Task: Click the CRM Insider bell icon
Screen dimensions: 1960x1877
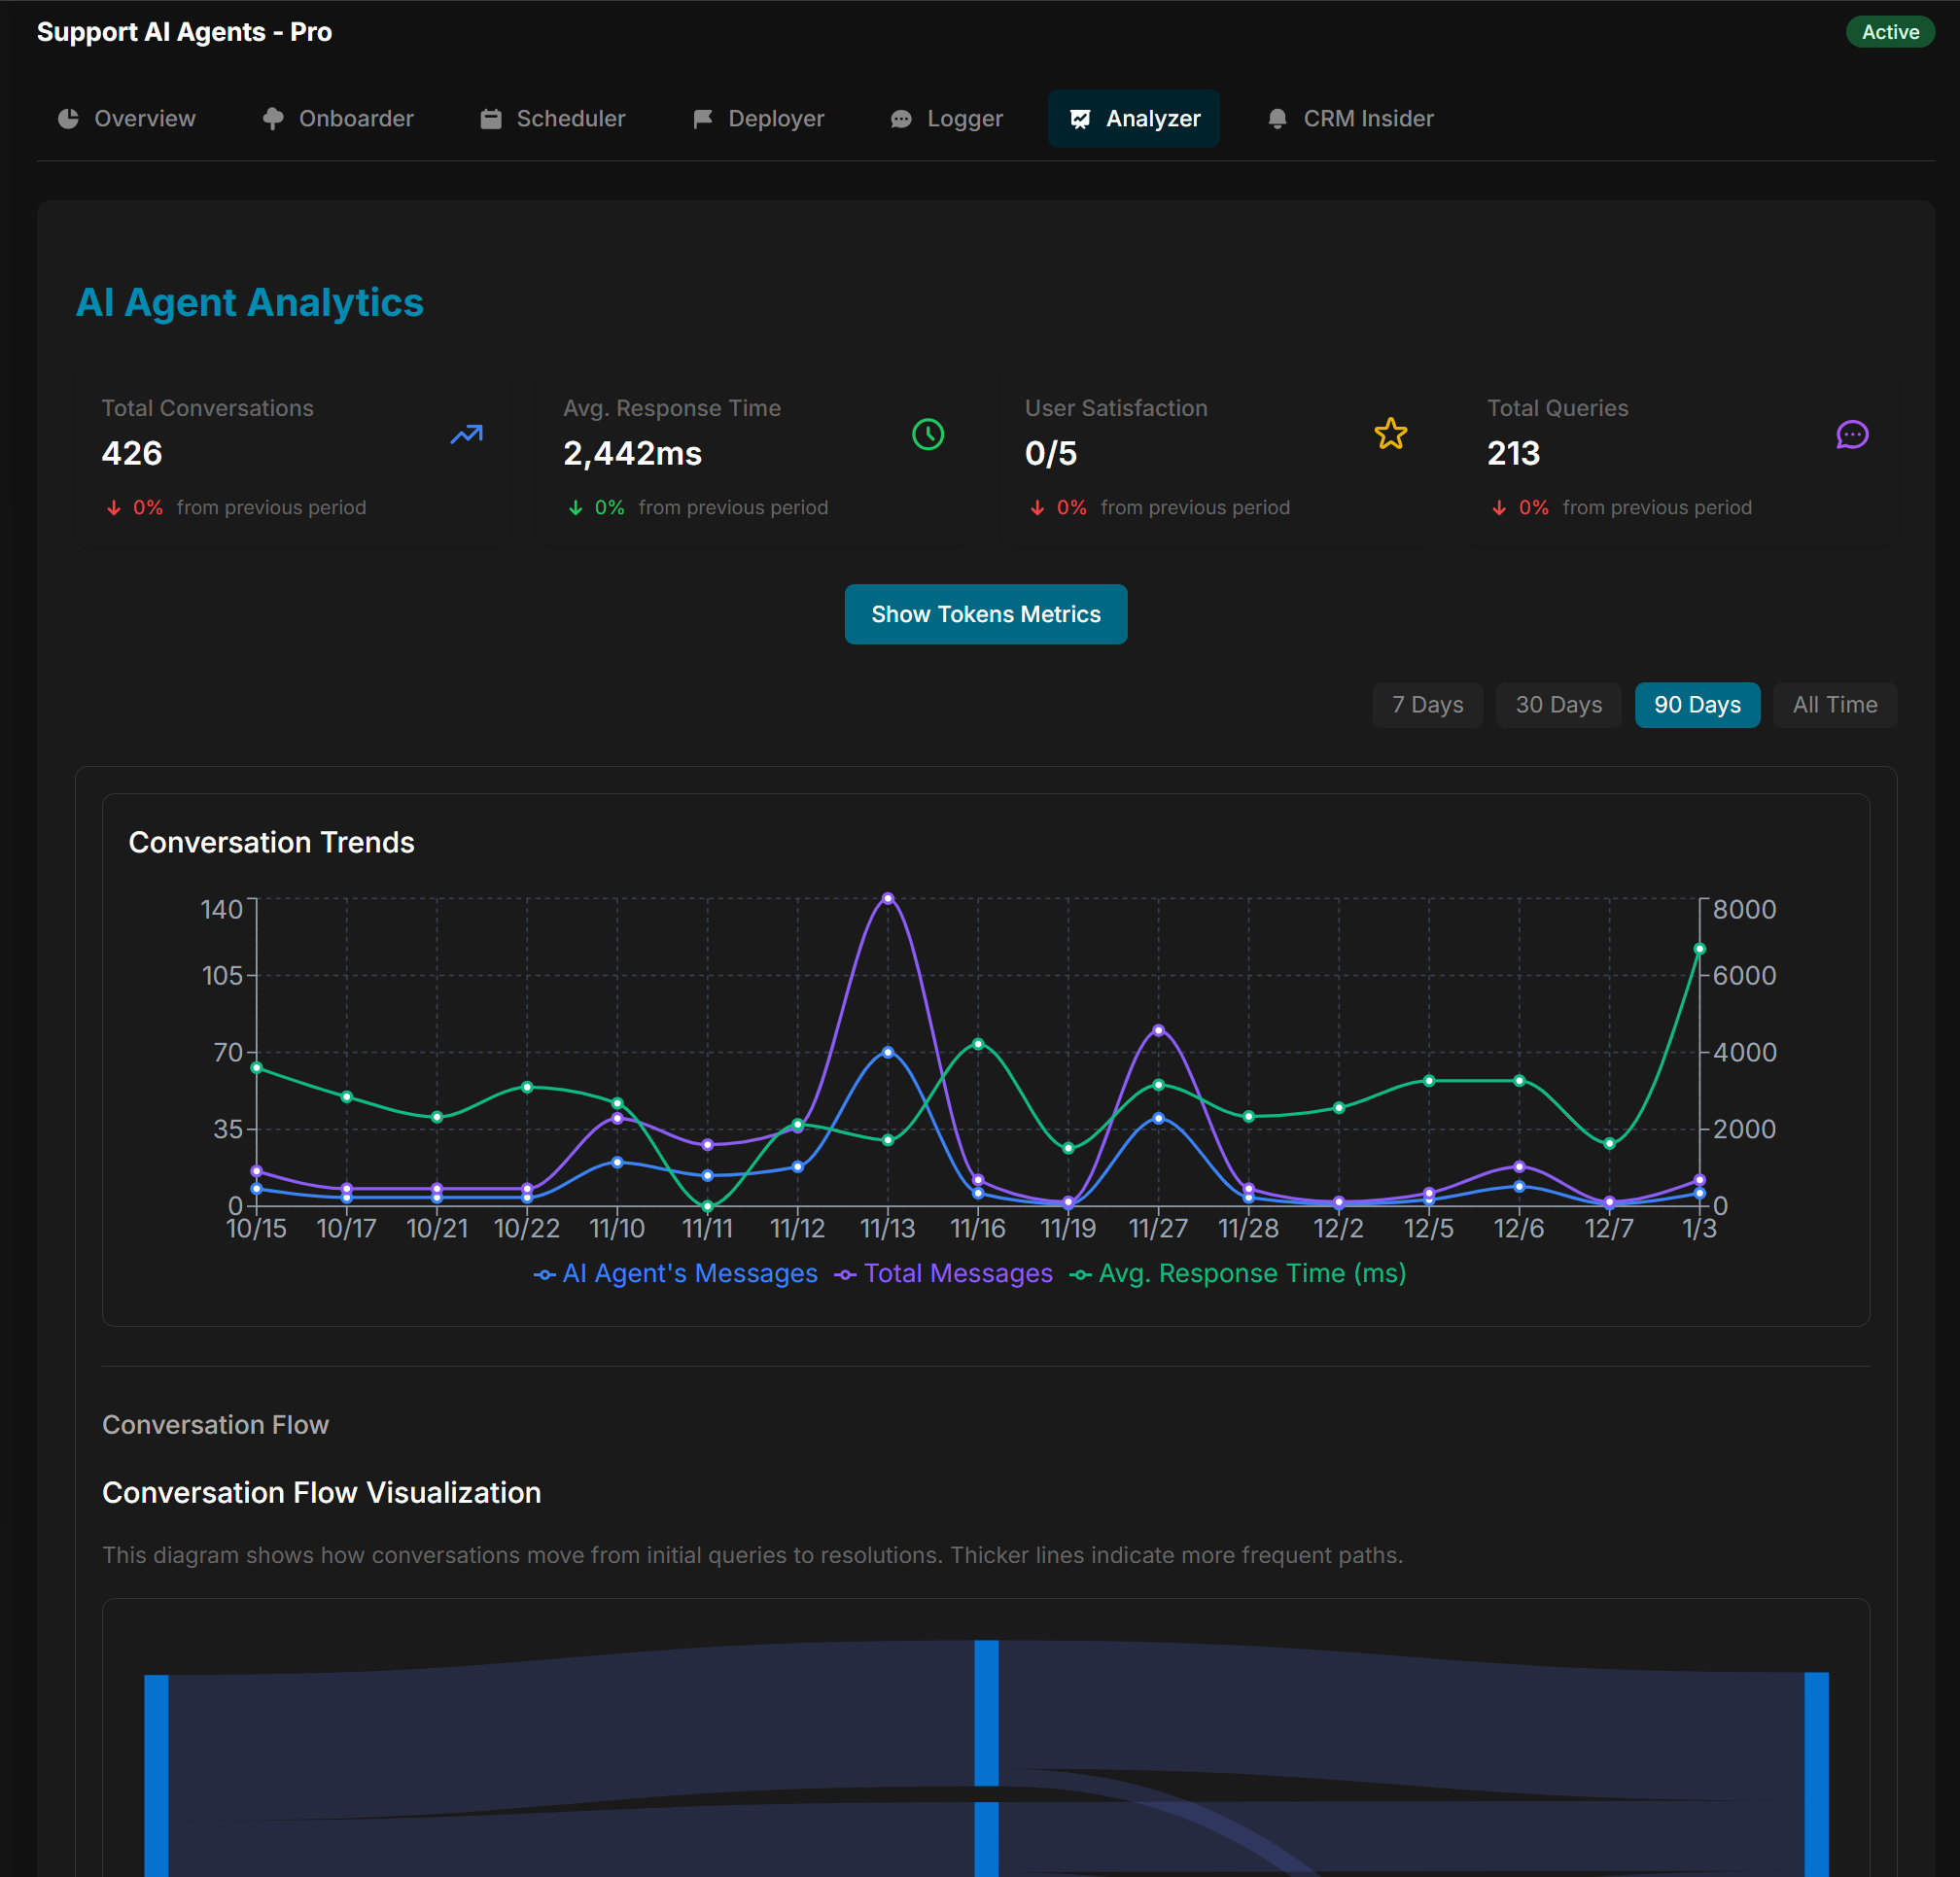Action: point(1277,118)
